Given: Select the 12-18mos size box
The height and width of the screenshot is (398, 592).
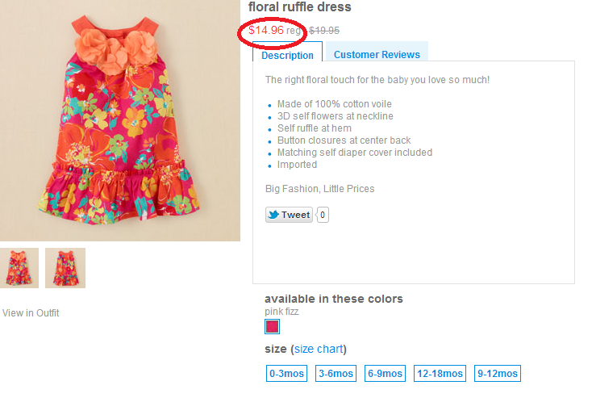Looking at the screenshot, I should pos(440,373).
